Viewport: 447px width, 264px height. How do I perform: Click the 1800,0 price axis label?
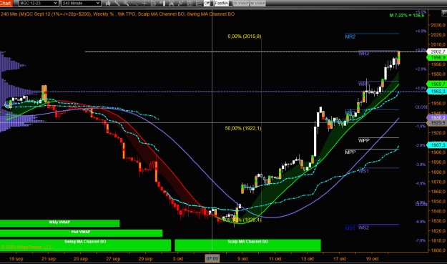point(438,250)
